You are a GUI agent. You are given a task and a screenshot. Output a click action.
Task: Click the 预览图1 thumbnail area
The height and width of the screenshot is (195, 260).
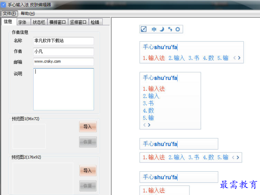pos(29,136)
